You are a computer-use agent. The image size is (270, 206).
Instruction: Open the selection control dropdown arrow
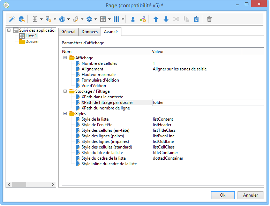click(x=55, y=19)
